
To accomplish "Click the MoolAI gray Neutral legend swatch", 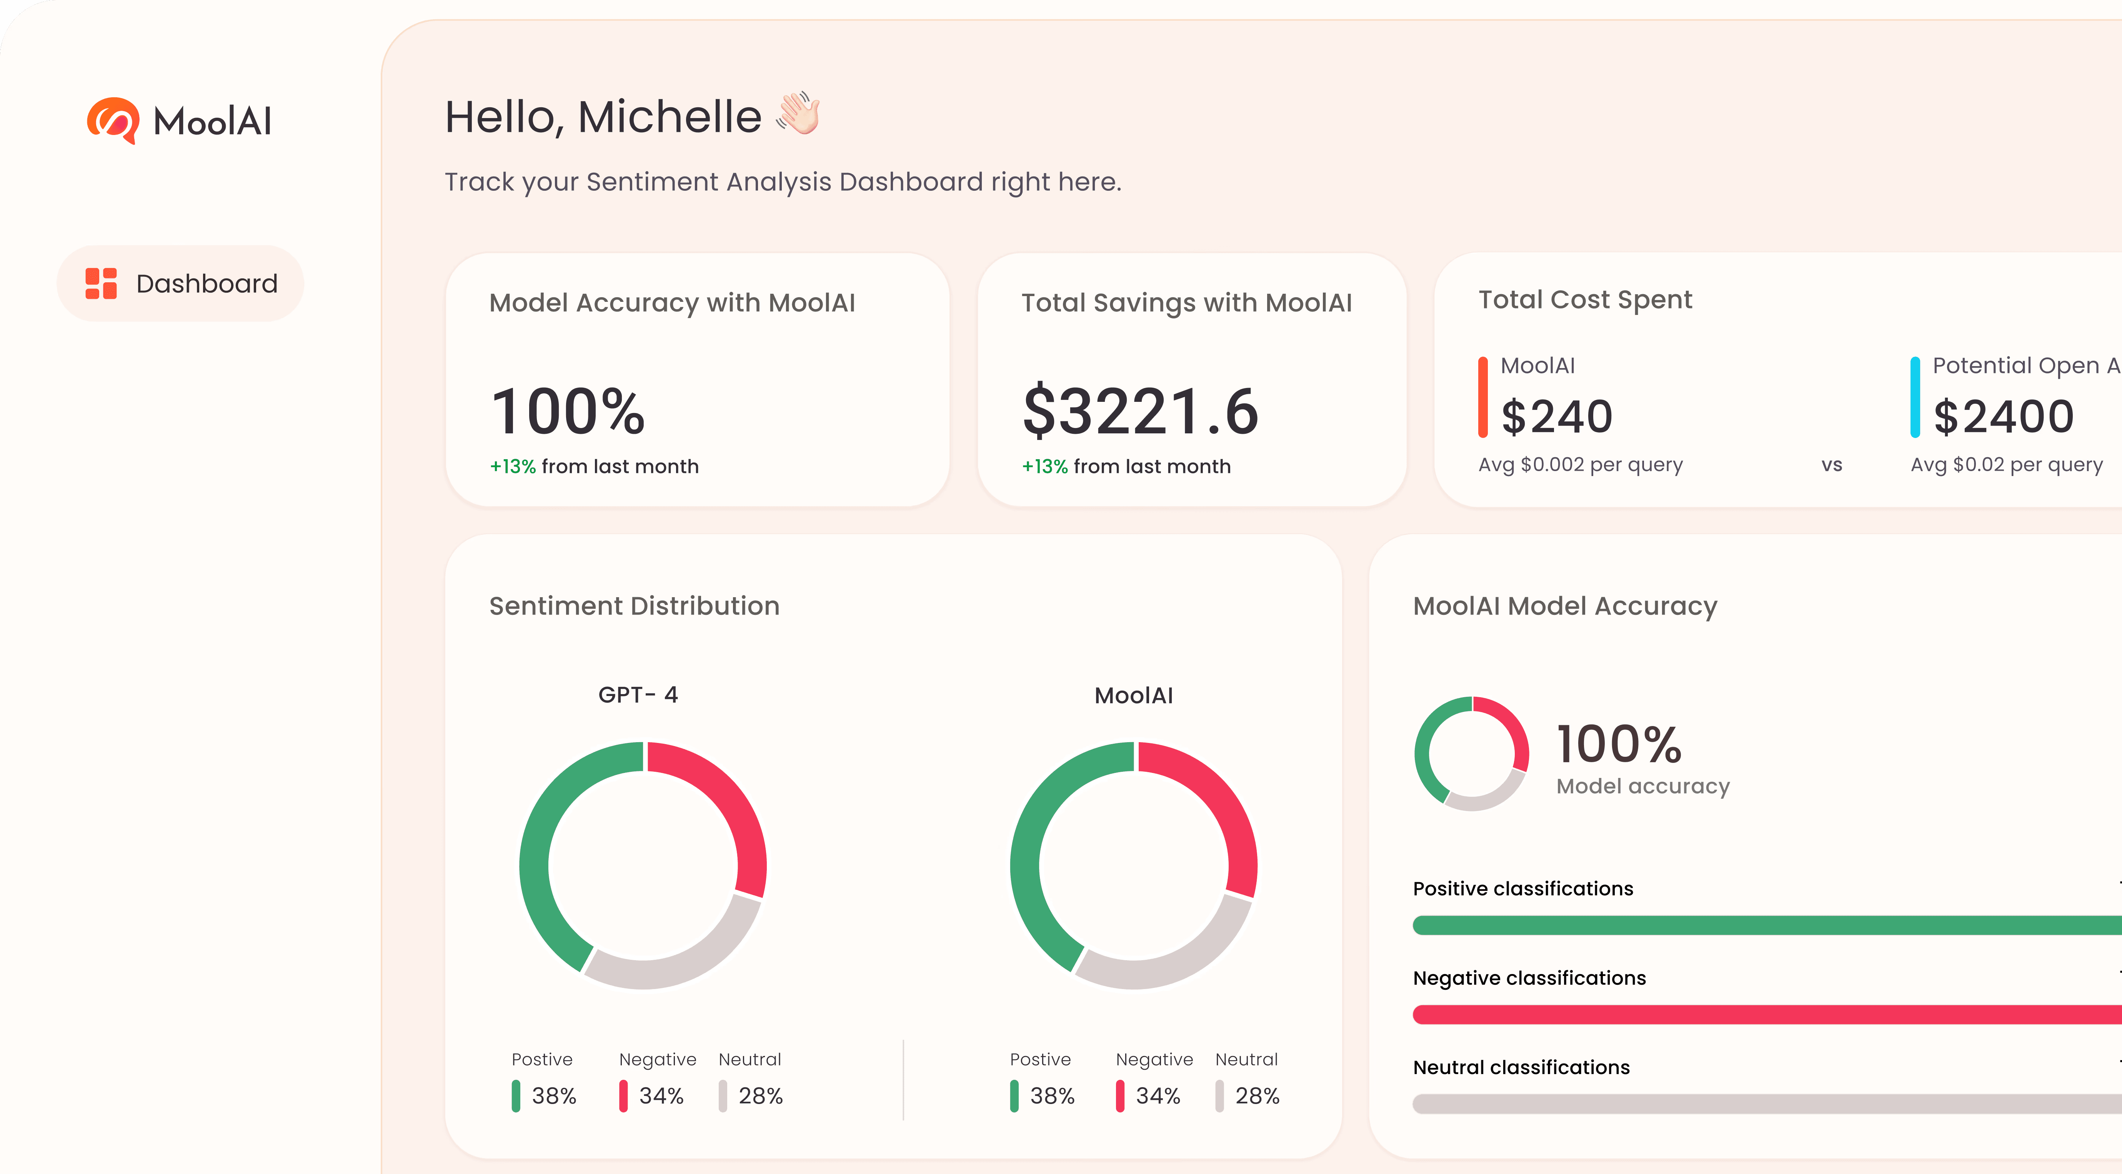I will (x=1219, y=1096).
